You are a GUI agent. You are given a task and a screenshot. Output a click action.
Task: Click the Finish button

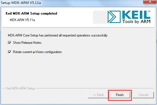coord(120,95)
